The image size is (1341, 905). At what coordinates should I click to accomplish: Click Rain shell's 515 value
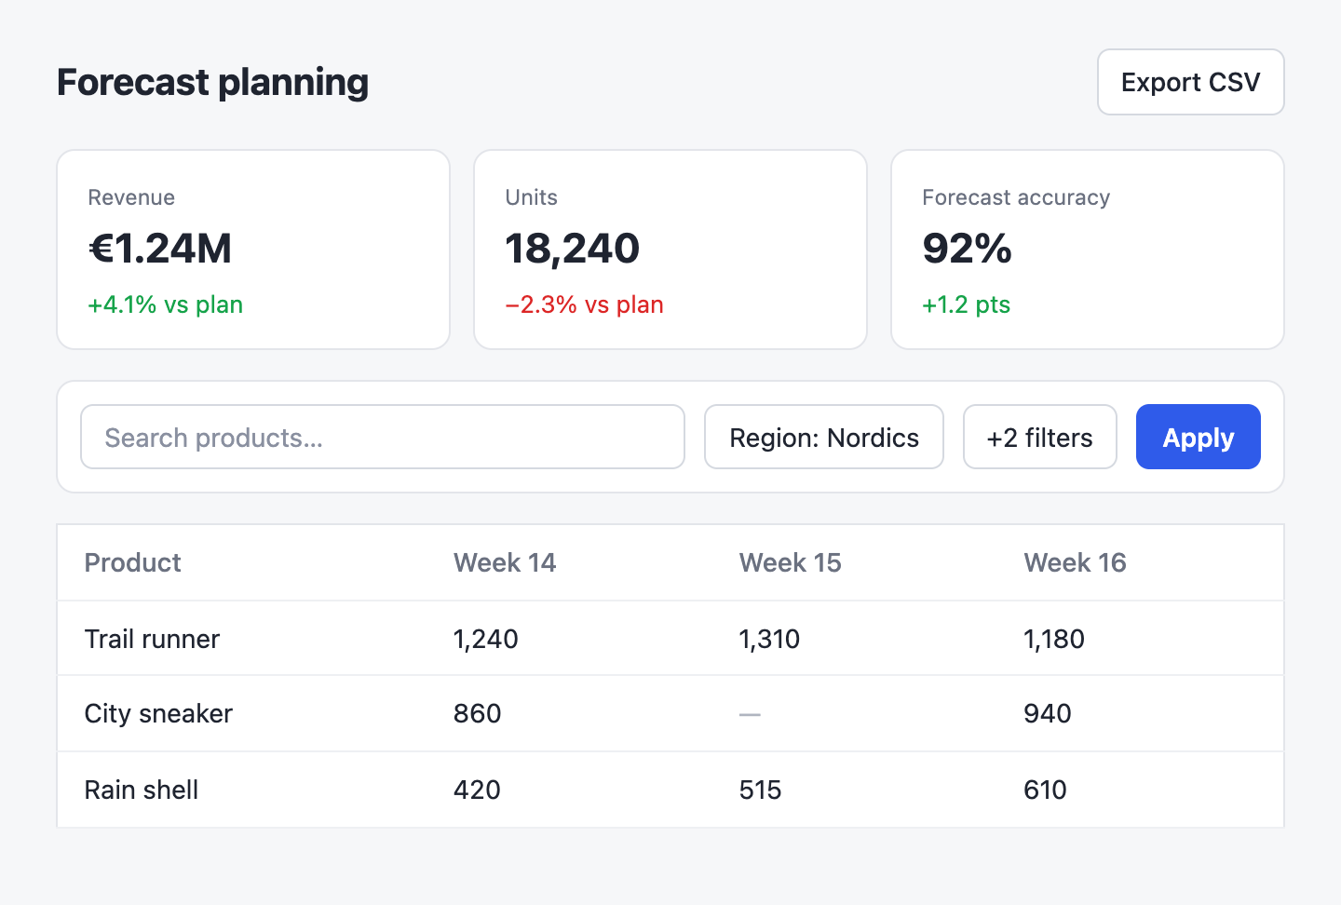(x=760, y=790)
